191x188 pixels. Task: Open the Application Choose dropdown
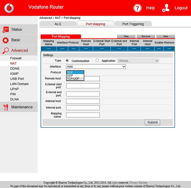coord(138,61)
